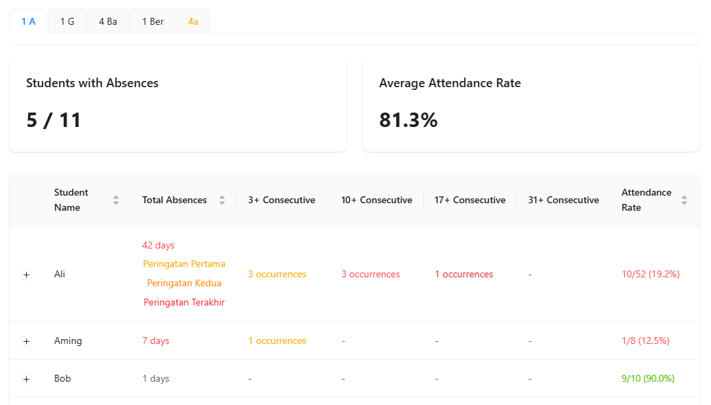
Task: Select the 1 Ber class tab
Action: (152, 21)
